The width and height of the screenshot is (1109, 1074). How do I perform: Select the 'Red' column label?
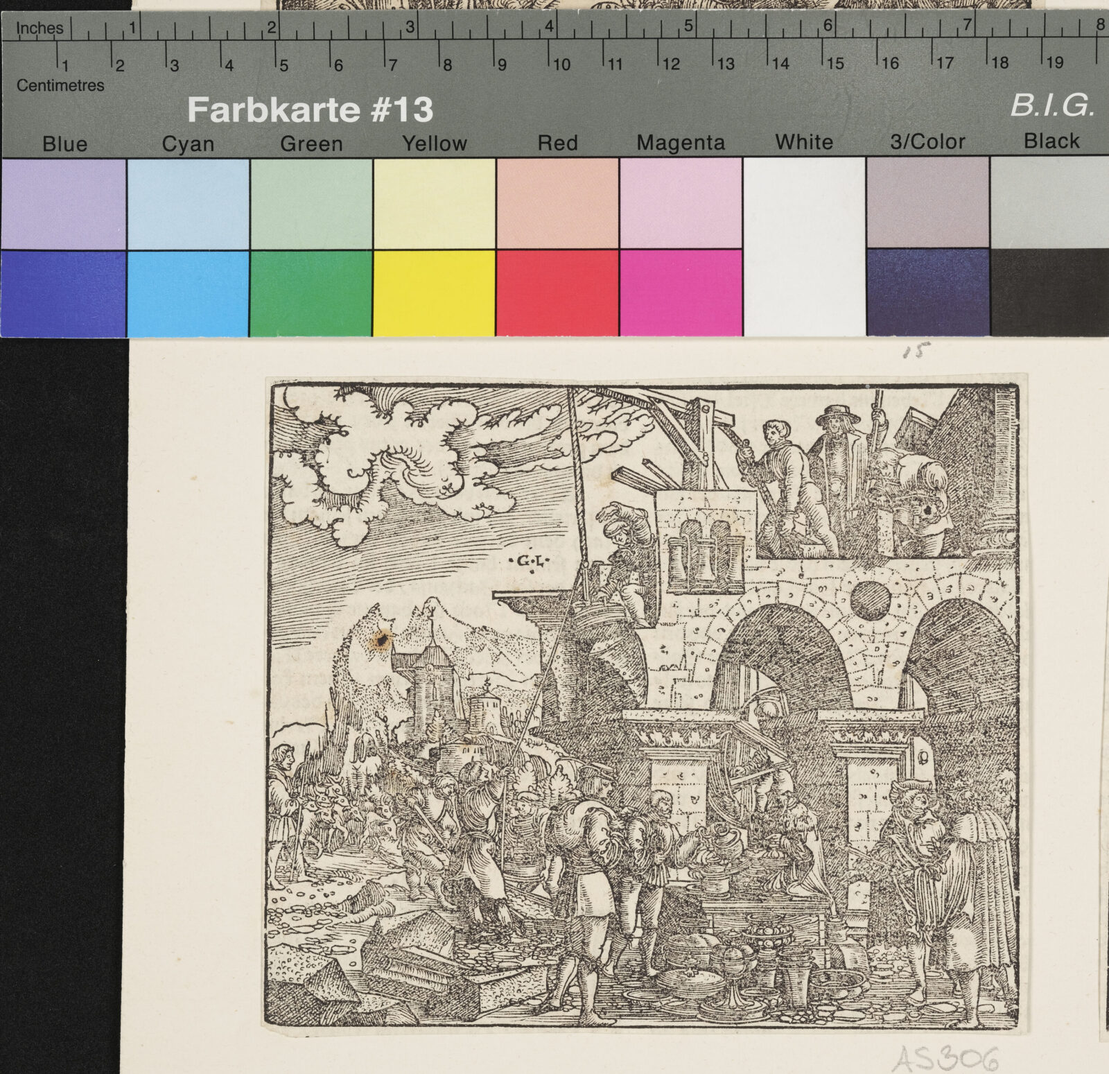click(x=558, y=143)
